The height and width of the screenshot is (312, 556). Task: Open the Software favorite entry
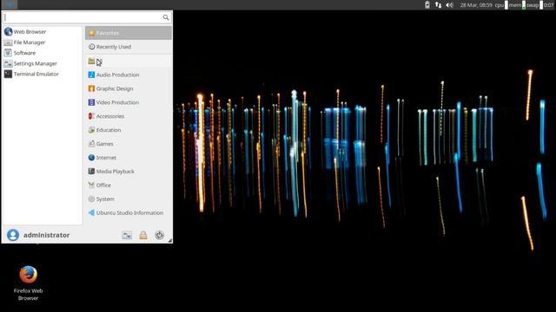tap(43, 53)
